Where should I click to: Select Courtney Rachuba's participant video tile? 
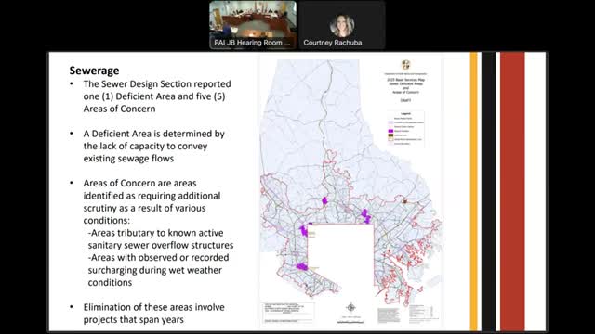pos(342,25)
